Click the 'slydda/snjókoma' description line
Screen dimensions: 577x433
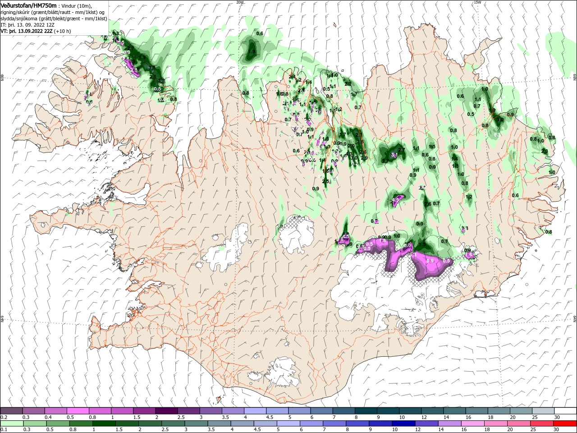tap(54, 18)
